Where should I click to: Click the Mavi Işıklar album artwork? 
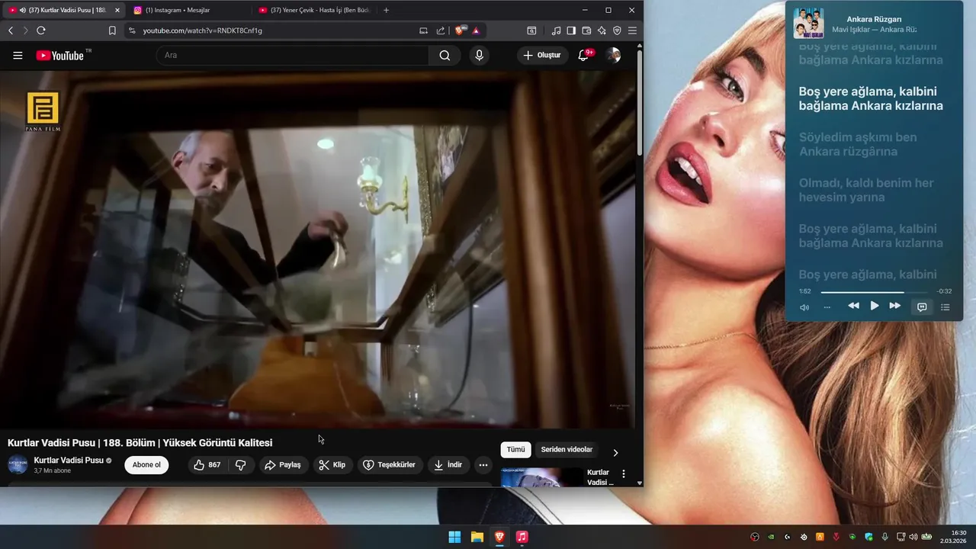coord(808,23)
